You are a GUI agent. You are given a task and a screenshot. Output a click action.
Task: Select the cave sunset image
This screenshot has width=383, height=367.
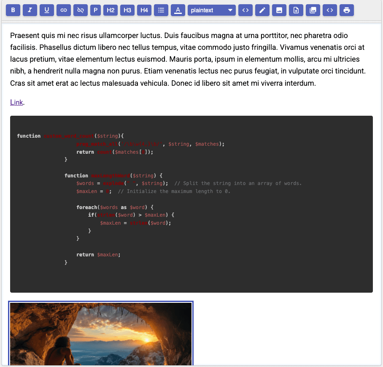tap(101, 334)
